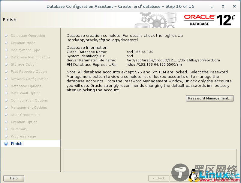Minimize the Database Configuration Assistant window
This screenshot has height=183, width=241.
[x=212, y=7]
